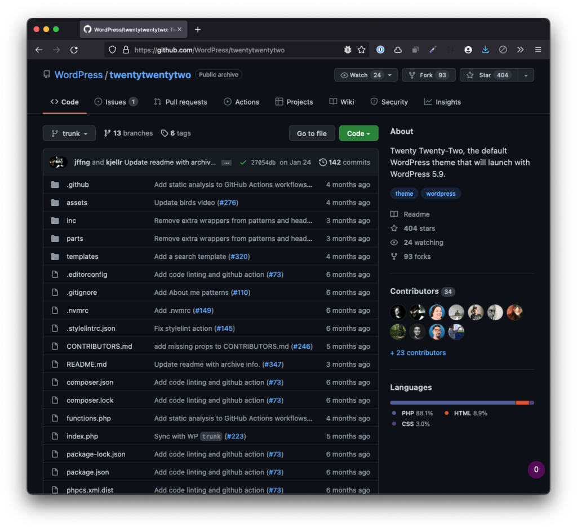Open the assets folder
Screen dimensions: 577x530
point(77,203)
